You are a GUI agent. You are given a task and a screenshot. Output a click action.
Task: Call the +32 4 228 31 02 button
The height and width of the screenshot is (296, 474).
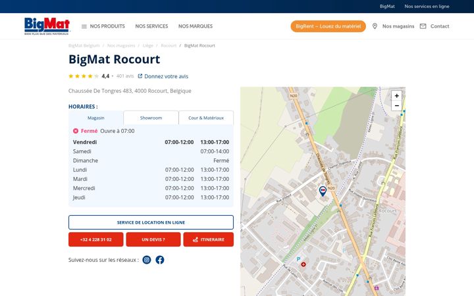pyautogui.click(x=96, y=239)
